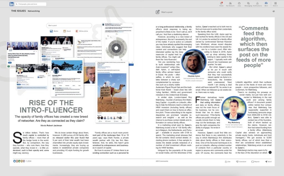Click the older man portrait photo
The width and height of the screenshot is (284, 176).
pyautogui.click(x=90, y=75)
